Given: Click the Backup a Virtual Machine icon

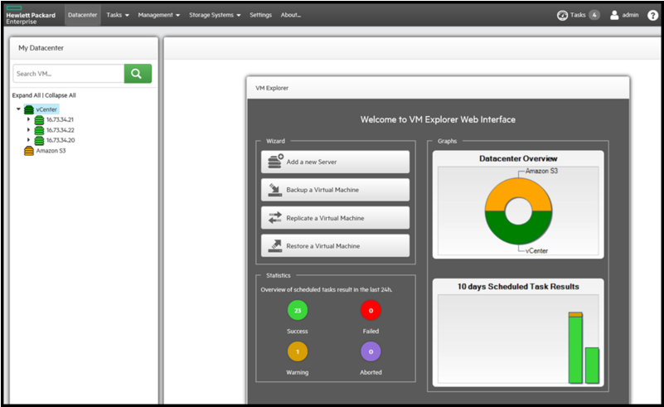Looking at the screenshot, I should [275, 190].
